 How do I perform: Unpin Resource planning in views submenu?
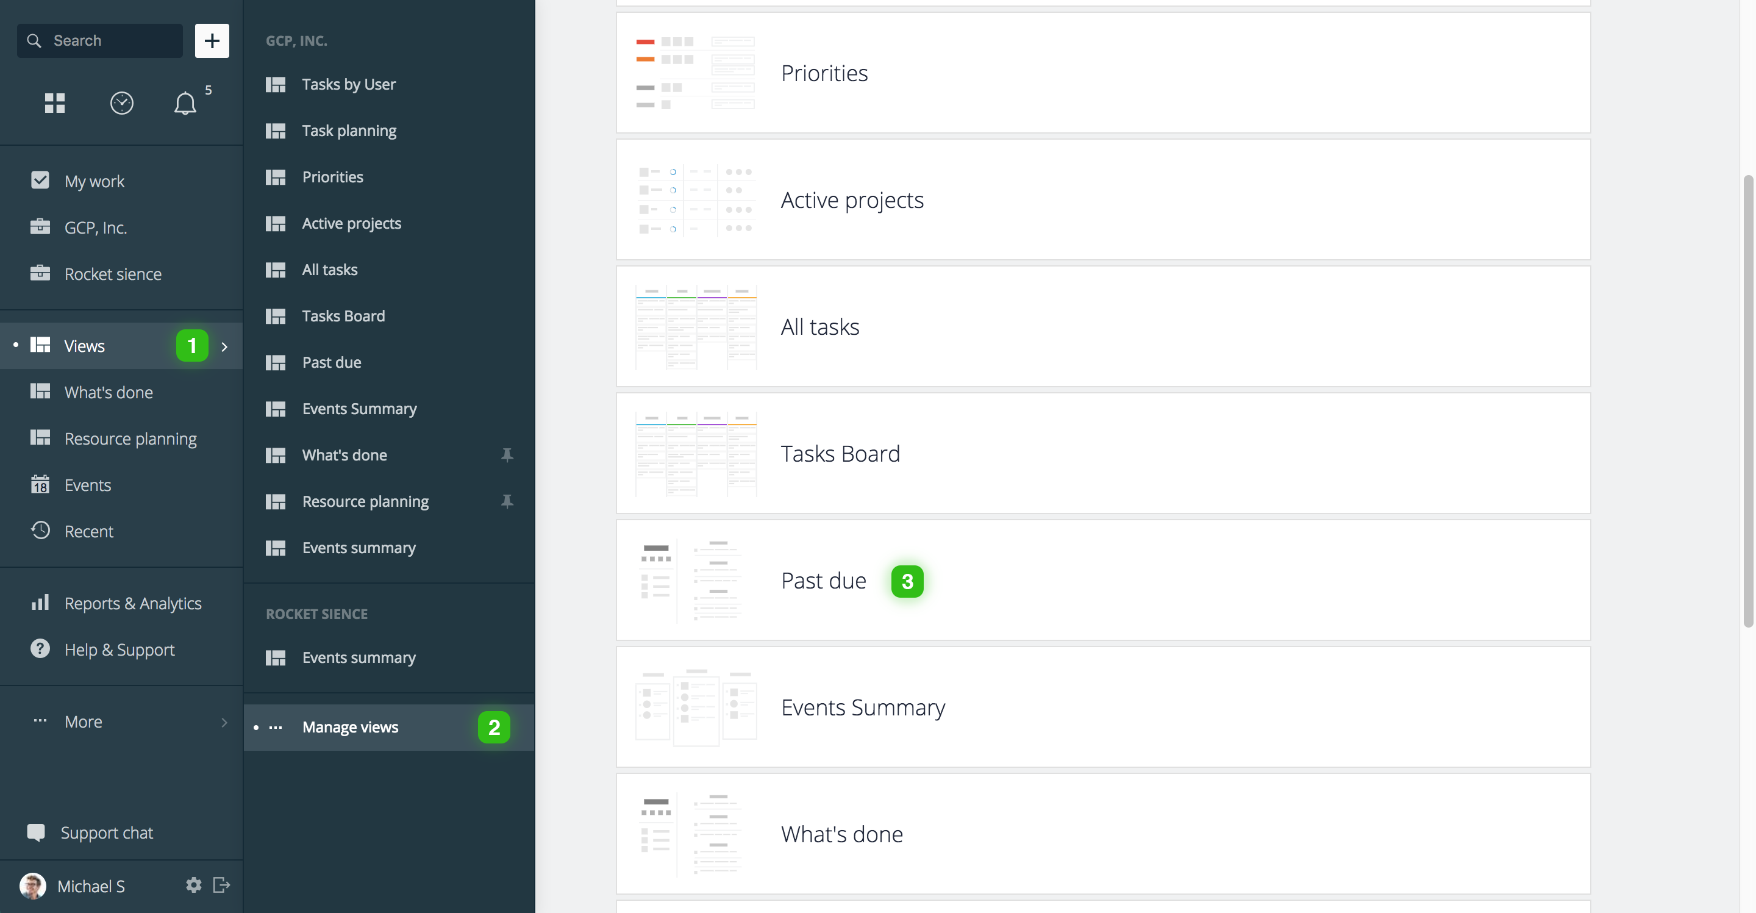pyautogui.click(x=507, y=501)
